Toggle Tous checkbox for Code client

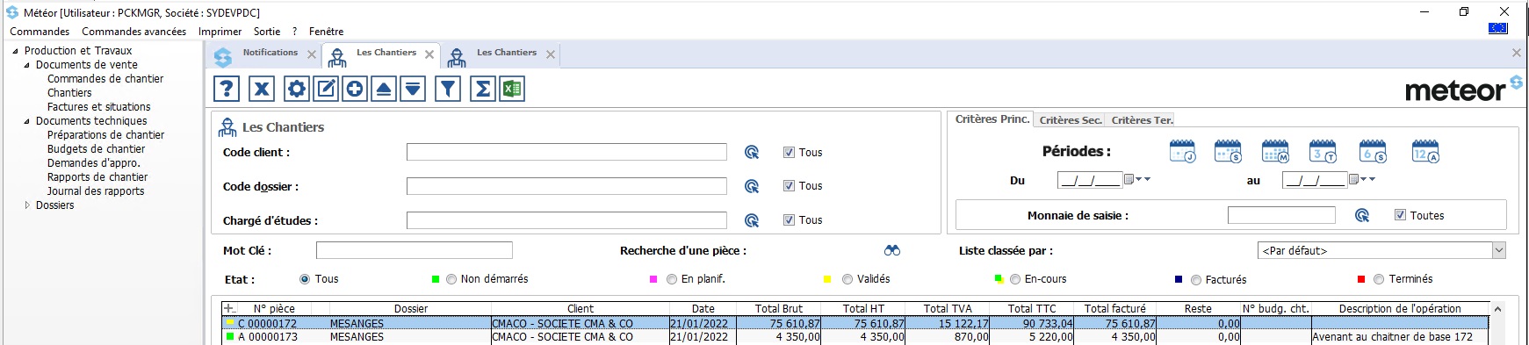789,152
